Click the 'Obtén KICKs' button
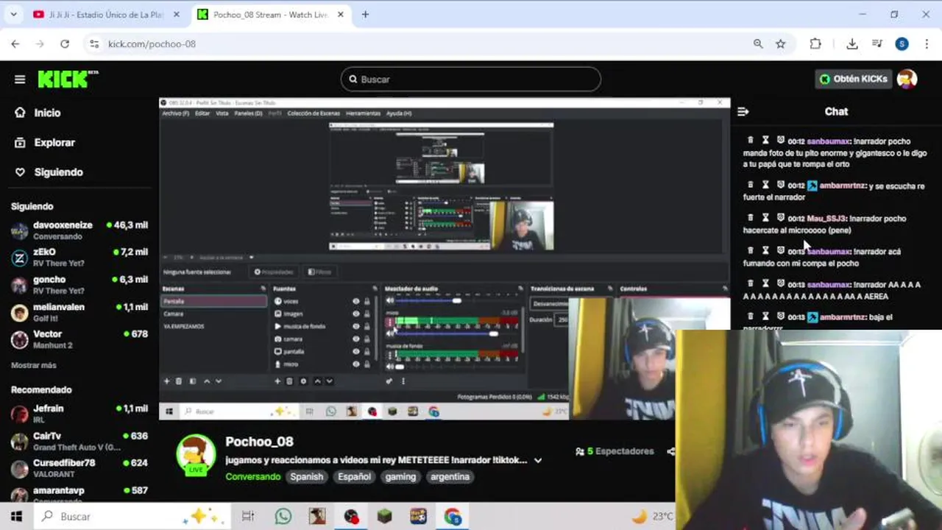Screen dimensions: 942x530 (x=854, y=79)
